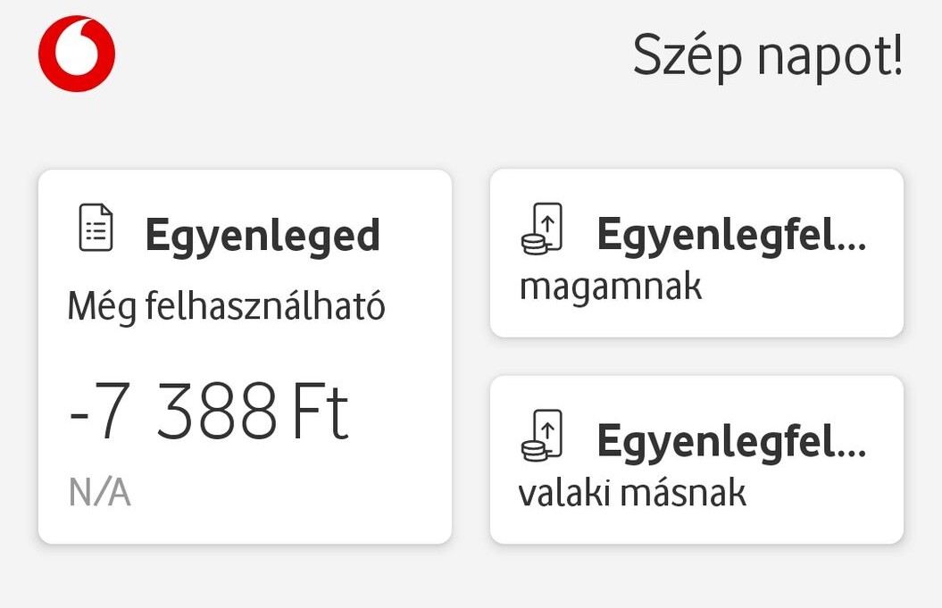Click coins stack in magamnak icon
Screen dimensions: 942x608
534,245
